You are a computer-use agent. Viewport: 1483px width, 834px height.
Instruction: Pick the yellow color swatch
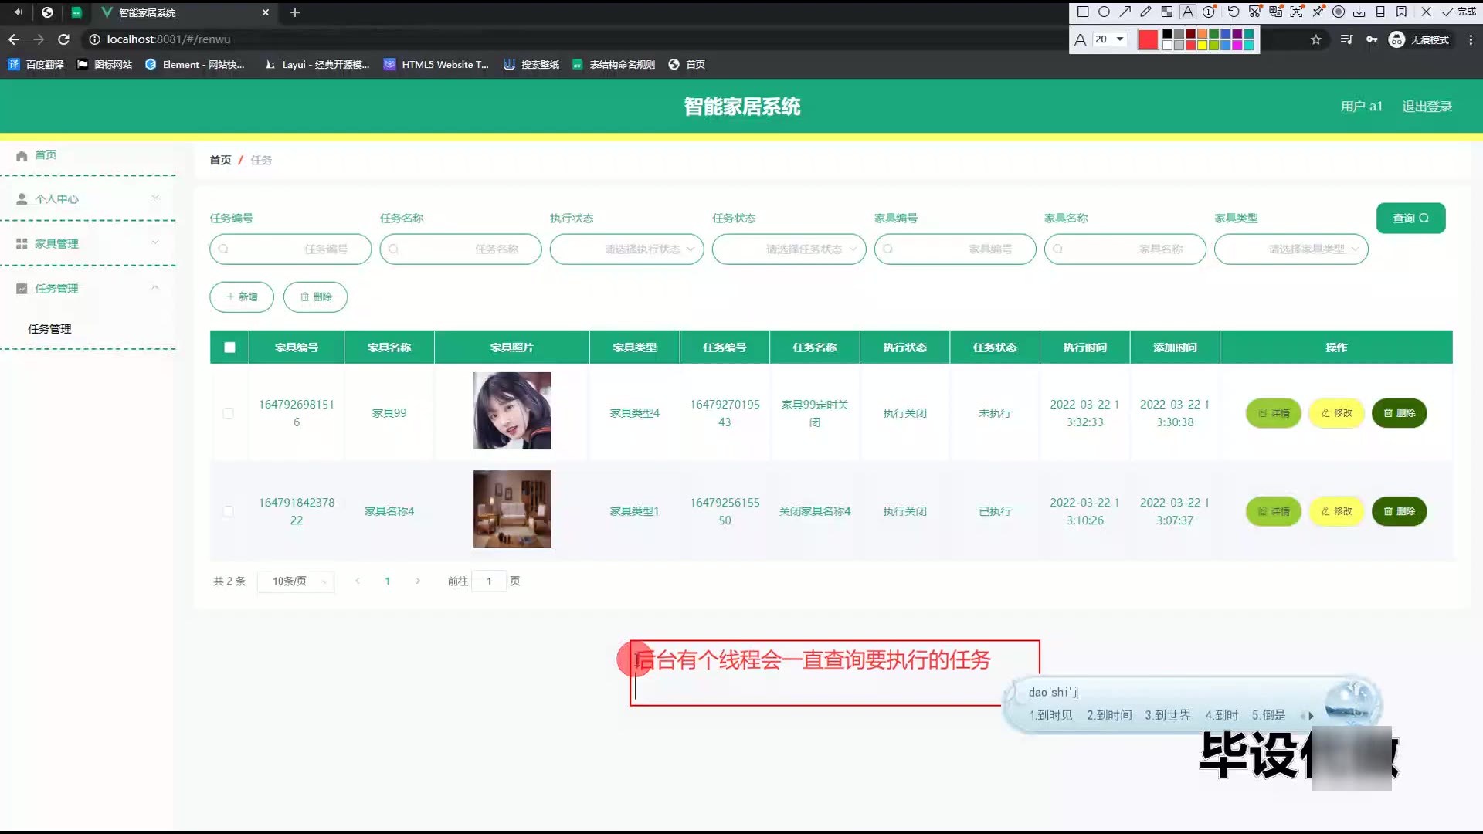(x=1202, y=45)
